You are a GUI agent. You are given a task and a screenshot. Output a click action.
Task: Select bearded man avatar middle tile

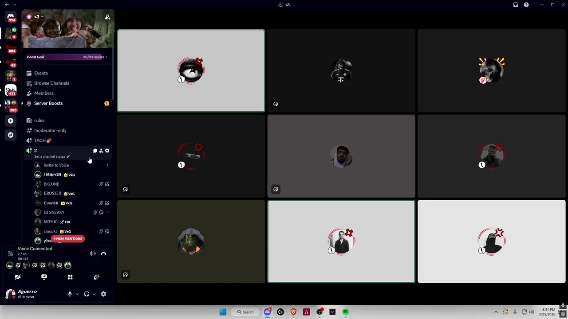341,156
